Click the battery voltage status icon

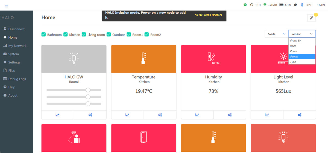(281, 5)
